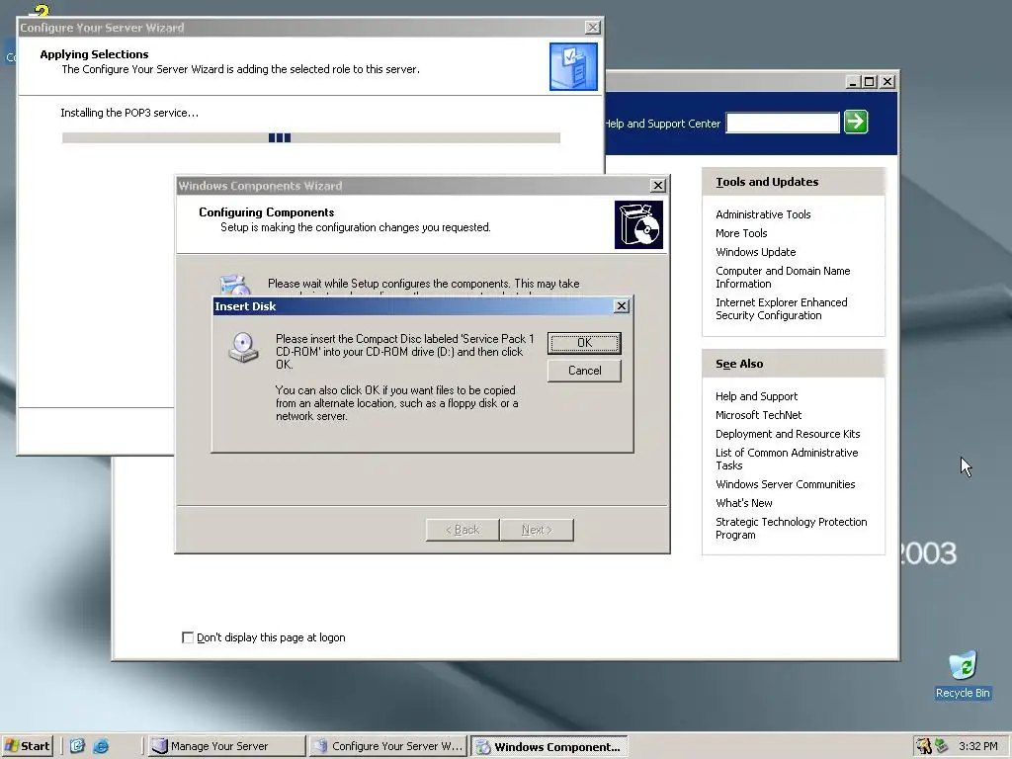
Task: Click the Configure Your Server Wizard header icon
Action: [x=573, y=66]
